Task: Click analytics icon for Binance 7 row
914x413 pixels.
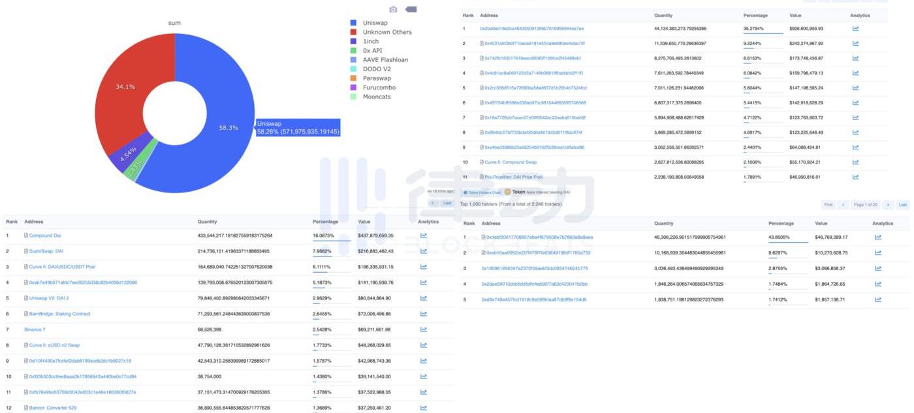Action: tap(423, 329)
